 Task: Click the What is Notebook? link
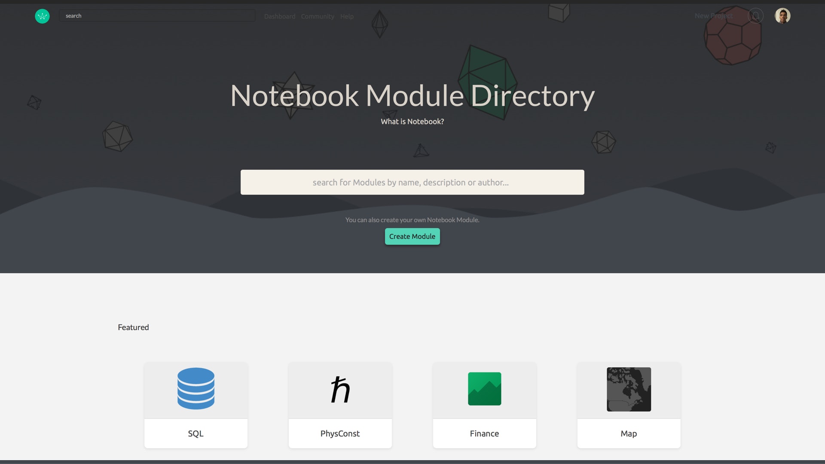pyautogui.click(x=412, y=122)
